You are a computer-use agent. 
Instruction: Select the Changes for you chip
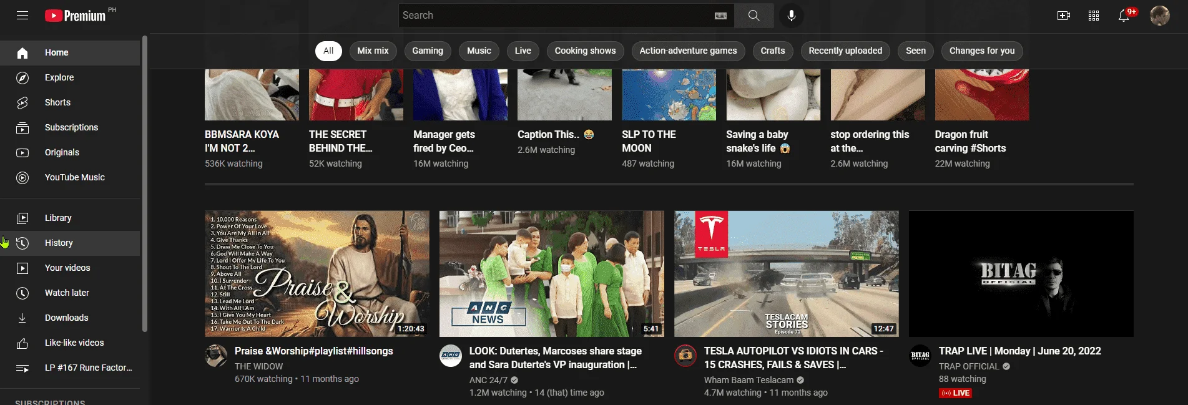pyautogui.click(x=982, y=51)
